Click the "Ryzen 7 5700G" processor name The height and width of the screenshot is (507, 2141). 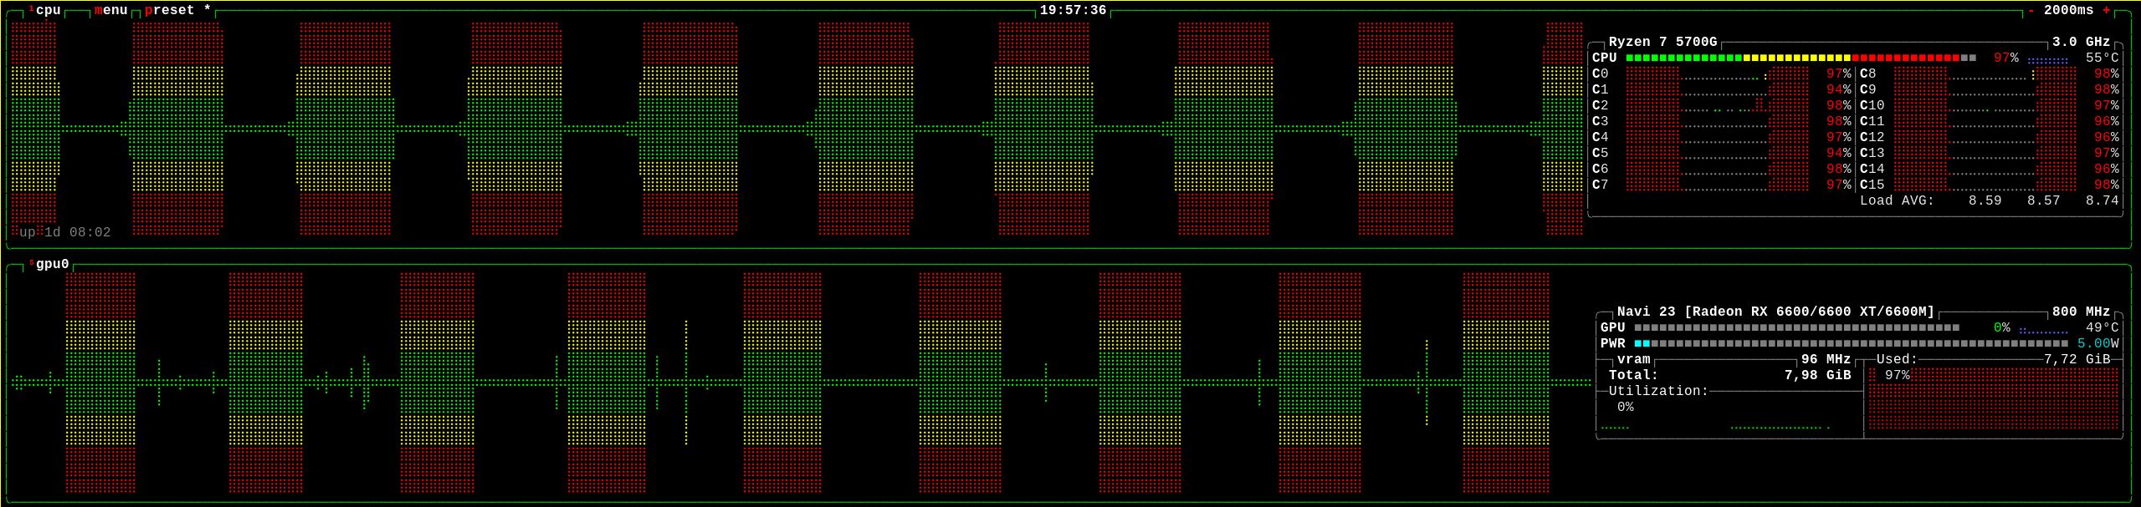(x=1663, y=42)
